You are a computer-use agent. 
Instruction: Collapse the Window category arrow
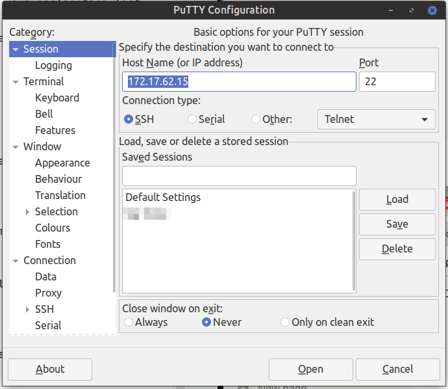click(x=16, y=147)
